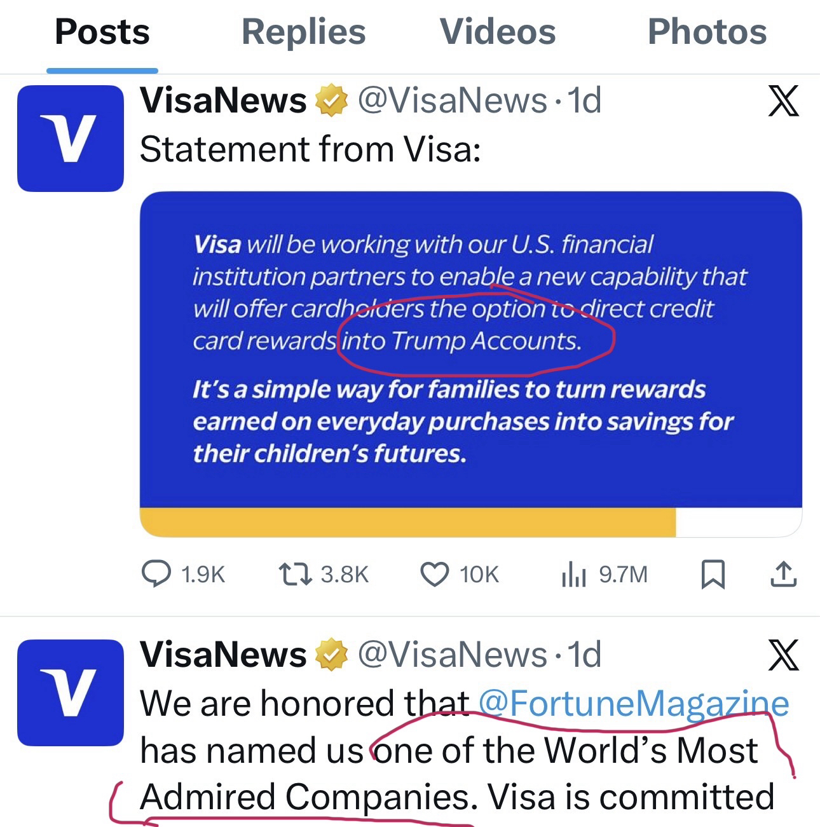Image resolution: width=820 pixels, height=827 pixels.
Task: Switch to the Posts tab
Action: coord(102,32)
